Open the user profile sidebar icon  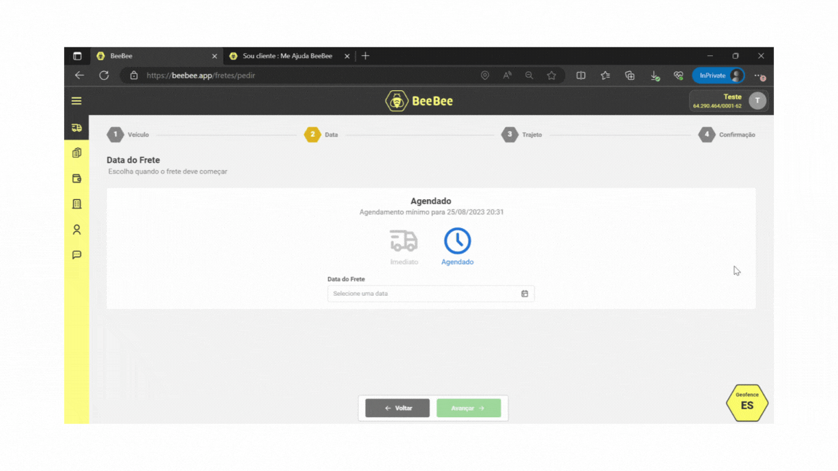[x=77, y=230]
